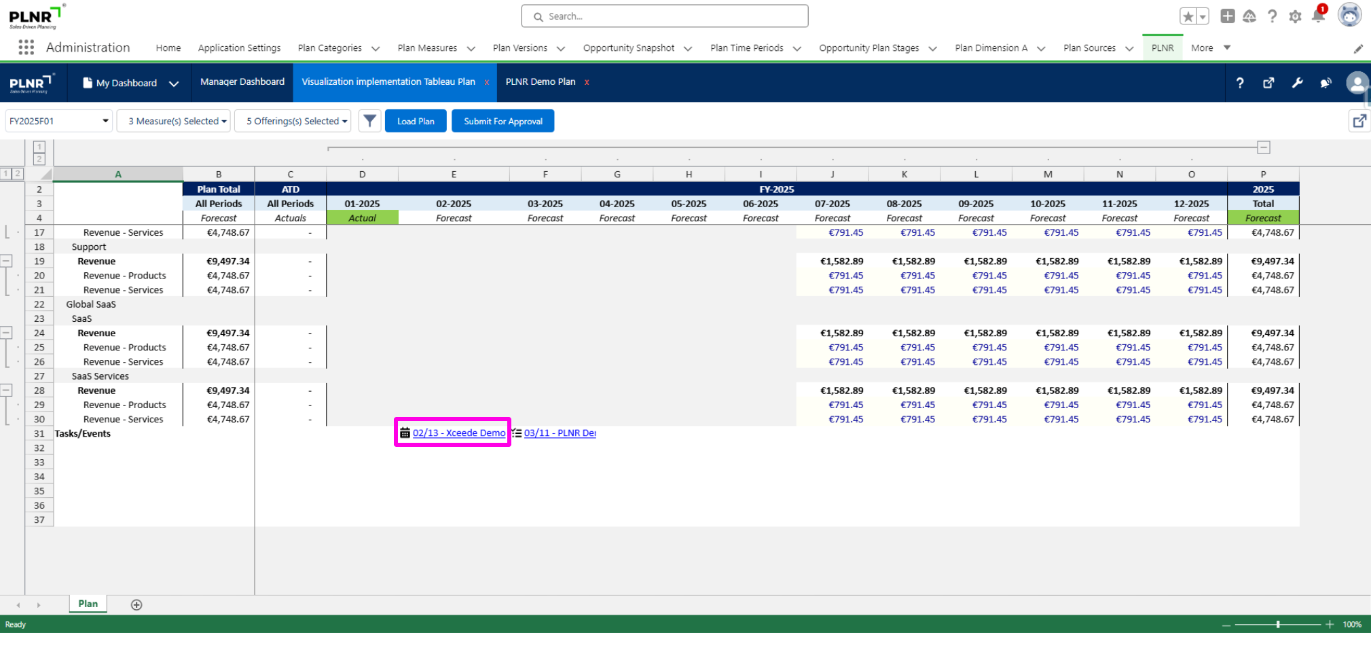Click the filter funnel icon
1371x654 pixels.
pos(369,121)
